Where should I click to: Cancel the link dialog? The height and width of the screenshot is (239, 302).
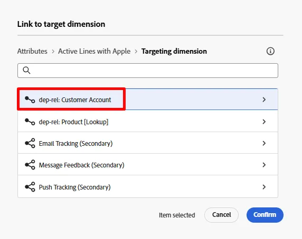[222, 215]
